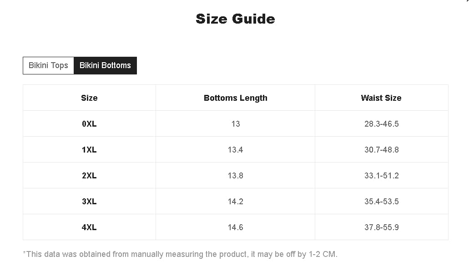Select the Bikini Bottoms tab
The width and height of the screenshot is (469, 271).
(105, 65)
